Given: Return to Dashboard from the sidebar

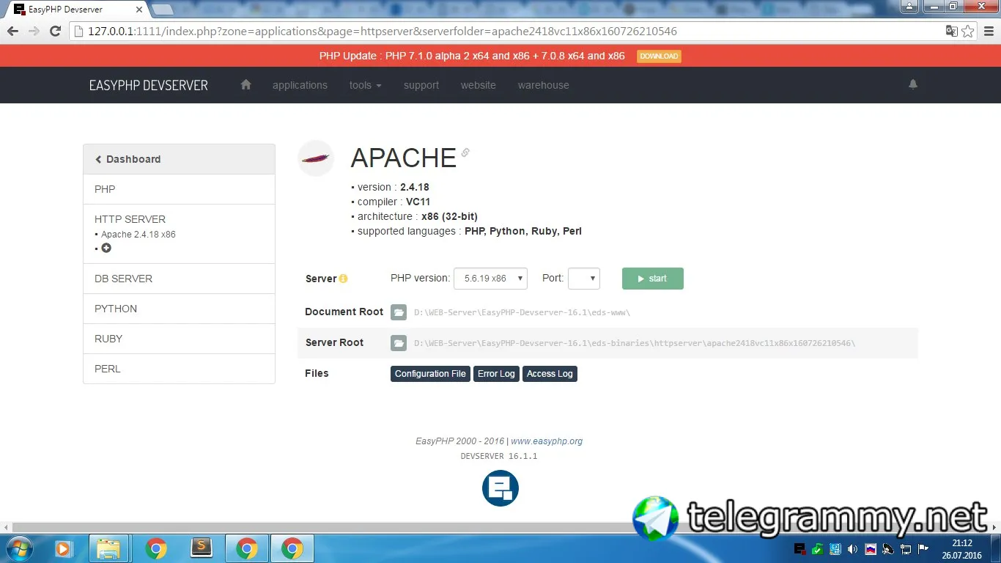Looking at the screenshot, I should [180, 159].
